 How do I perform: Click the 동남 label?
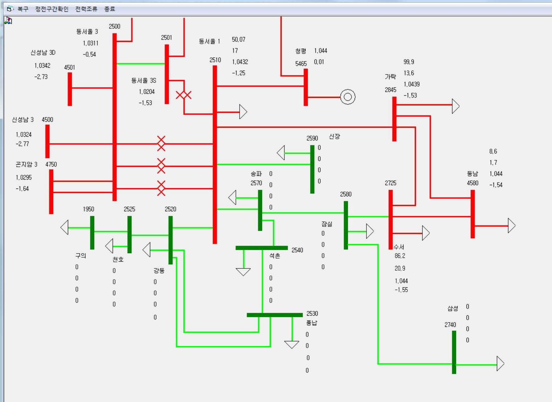472,174
